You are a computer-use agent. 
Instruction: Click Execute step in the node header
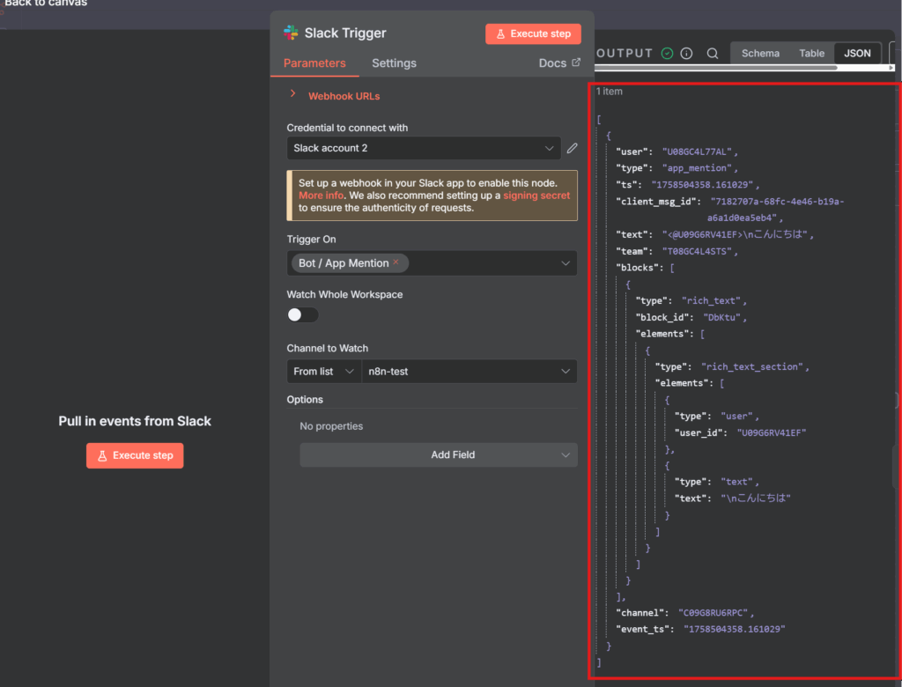point(533,33)
